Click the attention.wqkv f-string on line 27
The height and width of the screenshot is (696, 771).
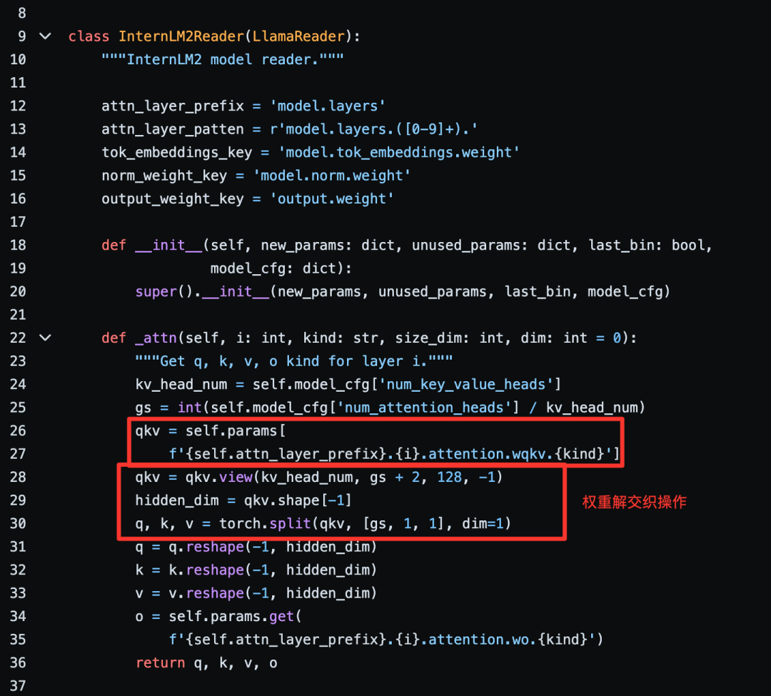click(394, 454)
